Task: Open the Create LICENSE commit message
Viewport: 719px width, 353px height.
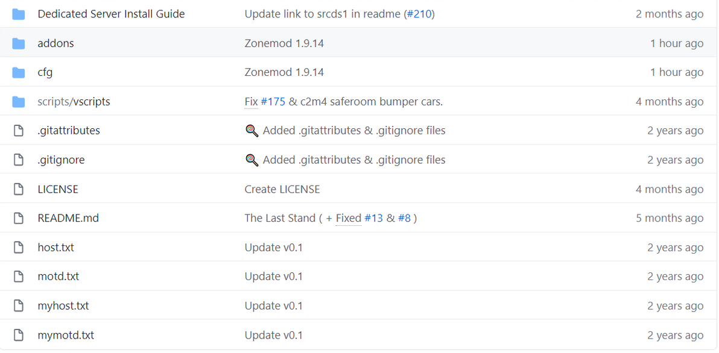Action: tap(282, 189)
